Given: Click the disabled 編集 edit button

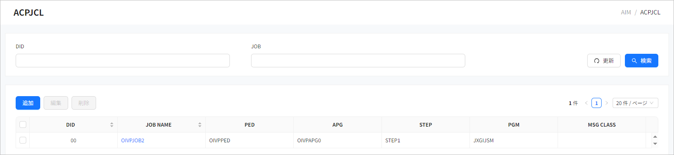Looking at the screenshot, I should coord(56,103).
